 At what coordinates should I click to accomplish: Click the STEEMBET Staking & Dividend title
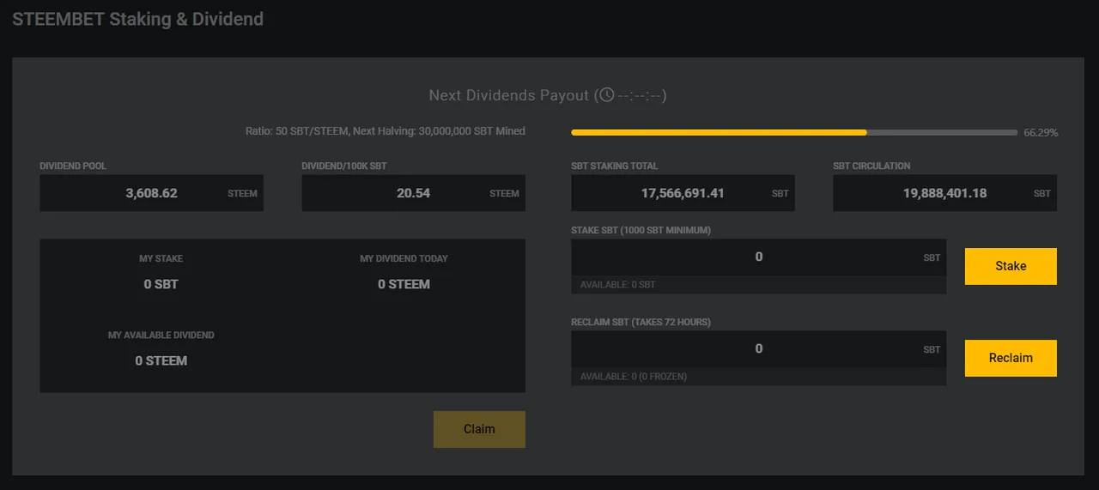coord(138,19)
